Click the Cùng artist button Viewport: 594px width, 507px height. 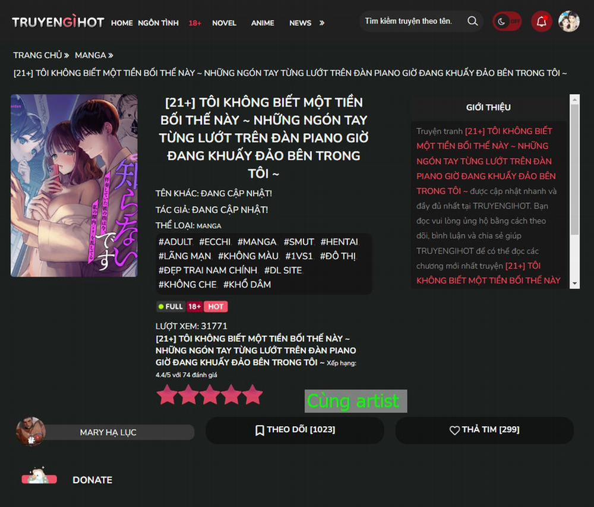point(355,401)
